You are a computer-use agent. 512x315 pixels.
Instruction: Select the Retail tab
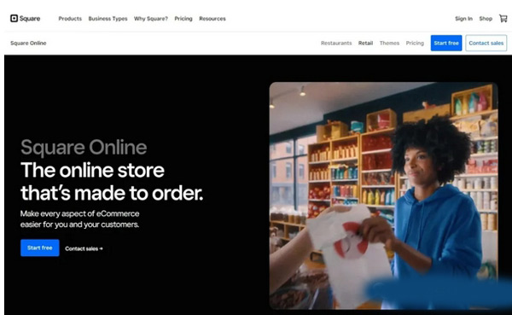(365, 44)
